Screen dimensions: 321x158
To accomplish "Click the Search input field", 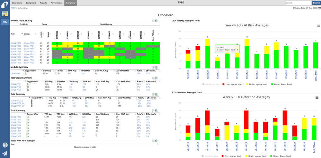I will (x=298, y=3).
